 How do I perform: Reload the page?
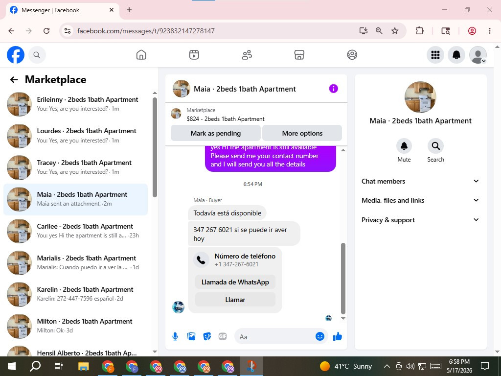click(x=46, y=31)
